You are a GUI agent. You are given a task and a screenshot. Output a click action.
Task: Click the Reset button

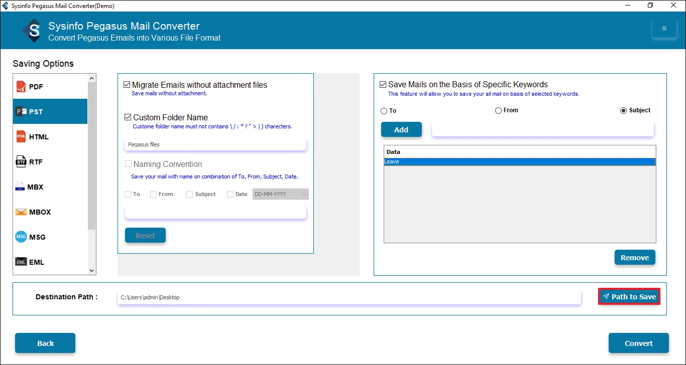click(145, 235)
